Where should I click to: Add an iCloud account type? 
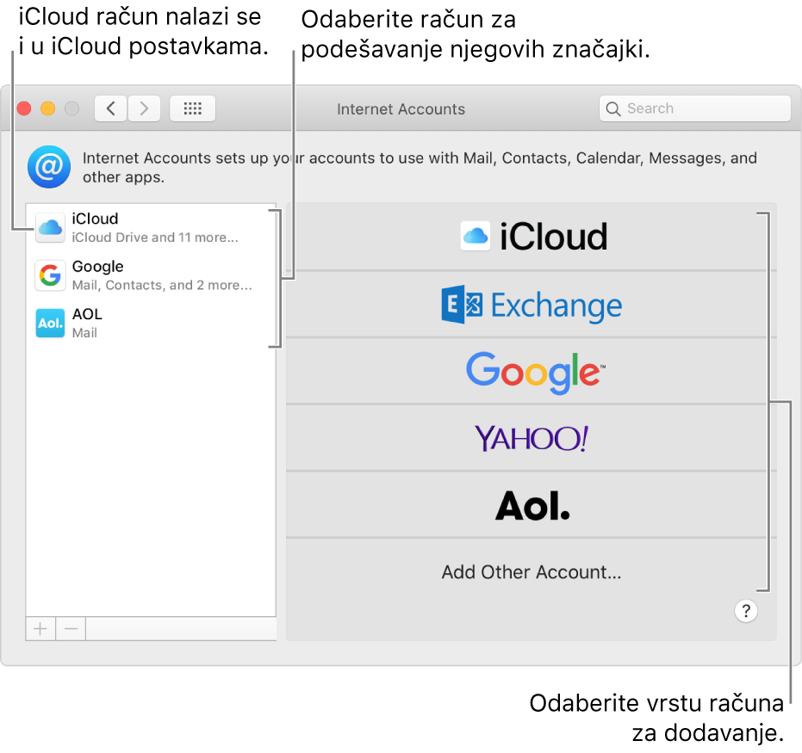point(531,237)
